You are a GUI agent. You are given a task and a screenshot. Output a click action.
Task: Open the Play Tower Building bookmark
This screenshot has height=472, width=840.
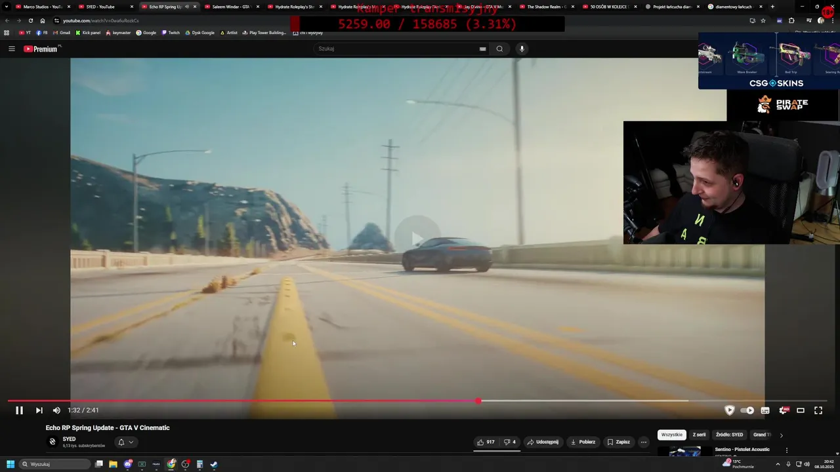(264, 33)
